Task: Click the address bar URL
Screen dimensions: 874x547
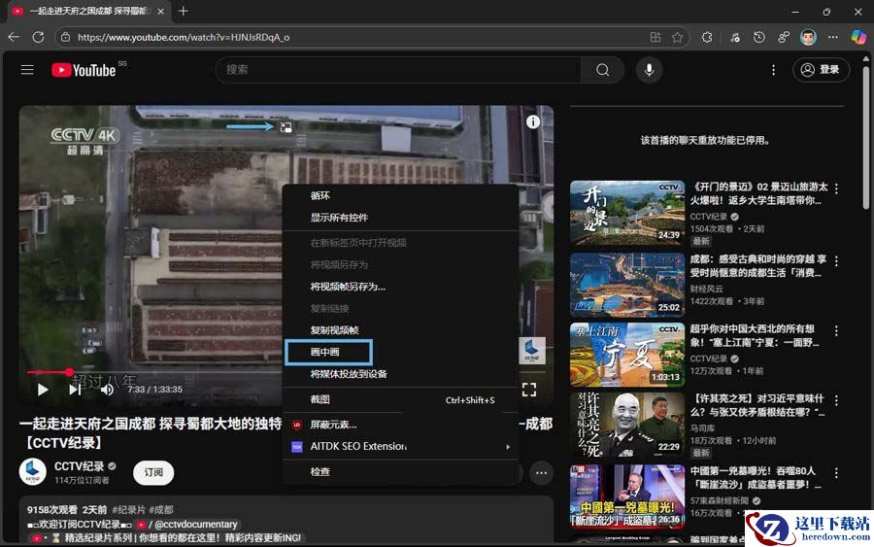Action: tap(184, 37)
